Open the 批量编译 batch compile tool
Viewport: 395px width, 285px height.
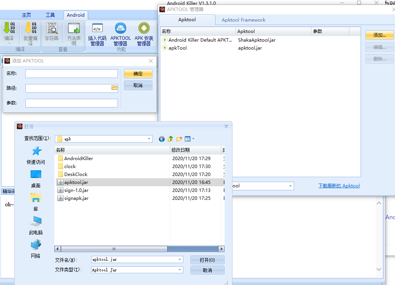[31, 34]
